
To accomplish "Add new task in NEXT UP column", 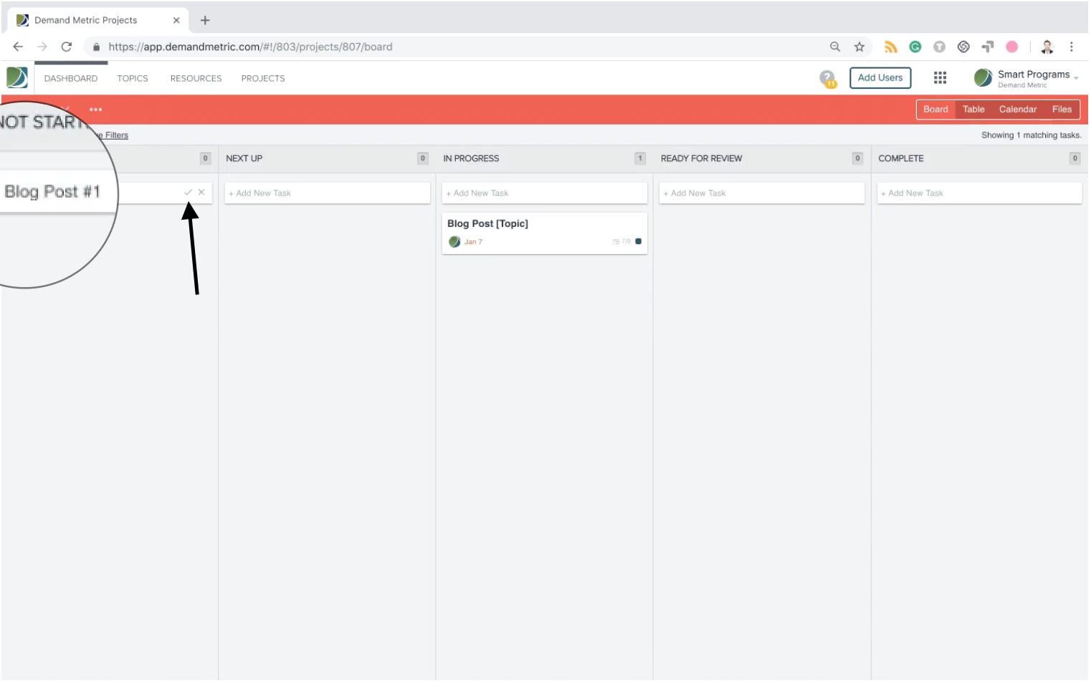I will (x=327, y=193).
